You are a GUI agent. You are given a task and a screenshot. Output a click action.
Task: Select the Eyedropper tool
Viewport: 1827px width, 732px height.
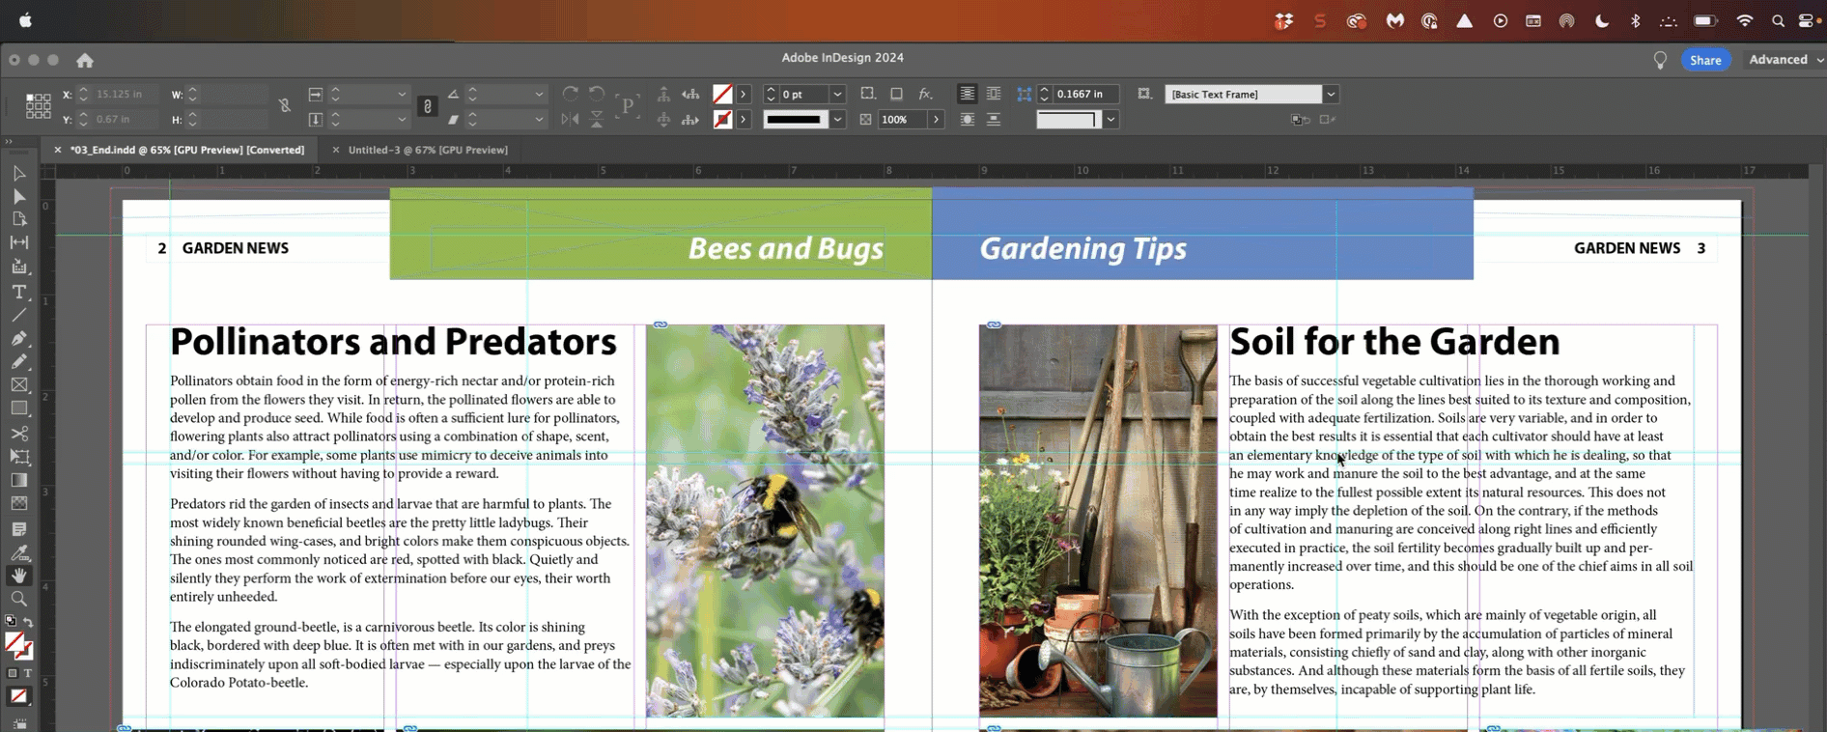point(18,553)
